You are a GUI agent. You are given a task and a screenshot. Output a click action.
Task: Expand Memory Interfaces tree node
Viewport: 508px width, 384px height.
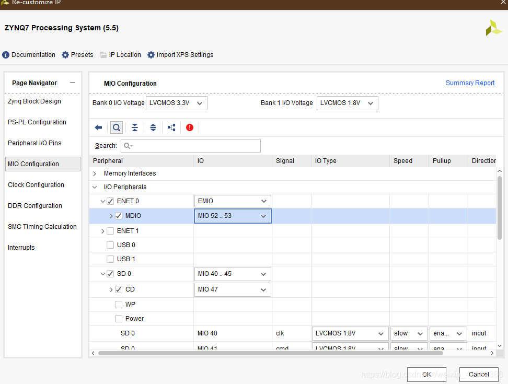click(x=95, y=173)
